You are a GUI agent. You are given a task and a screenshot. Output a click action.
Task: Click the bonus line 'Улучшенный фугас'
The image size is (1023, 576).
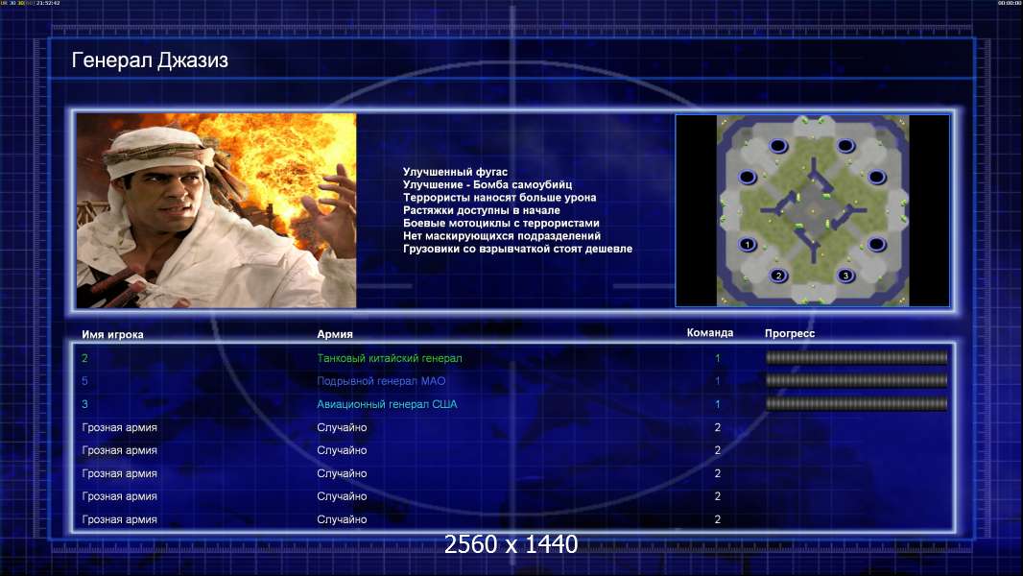tap(455, 172)
